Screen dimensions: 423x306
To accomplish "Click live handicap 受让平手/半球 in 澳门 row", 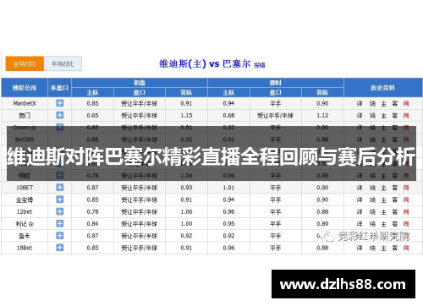I will 276,116.
